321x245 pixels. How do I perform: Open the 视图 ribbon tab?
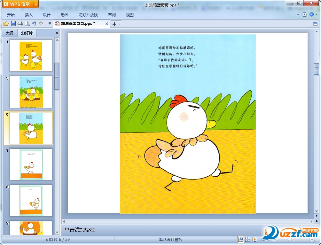(130, 15)
